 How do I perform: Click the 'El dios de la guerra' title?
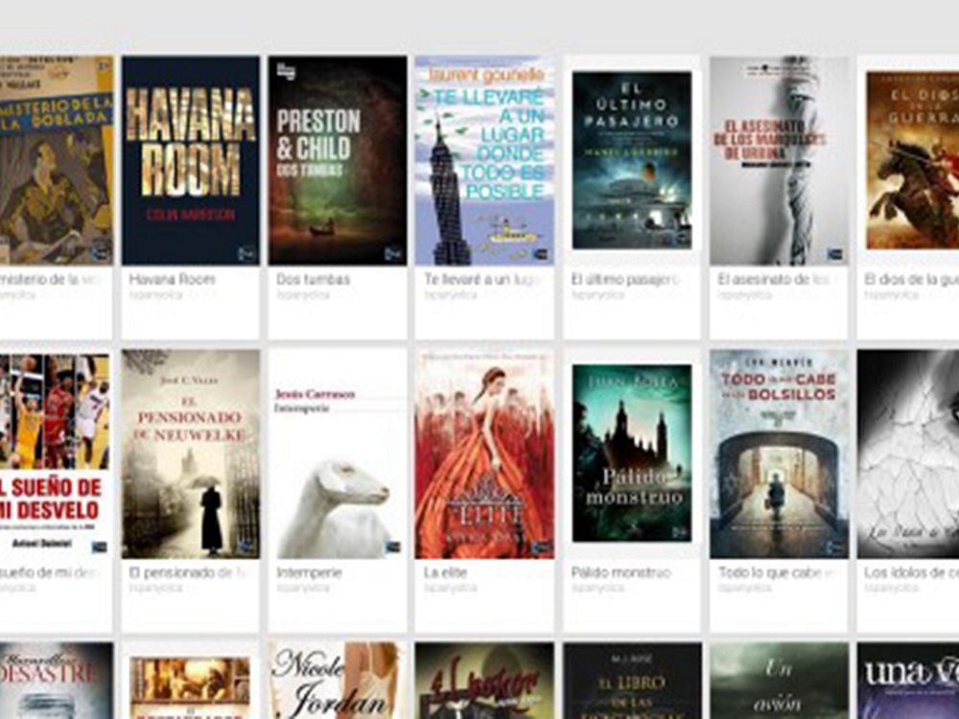point(911,279)
